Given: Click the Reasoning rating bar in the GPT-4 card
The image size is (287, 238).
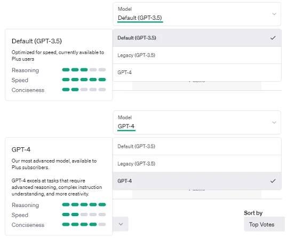Looking at the screenshot, I should (84, 204).
